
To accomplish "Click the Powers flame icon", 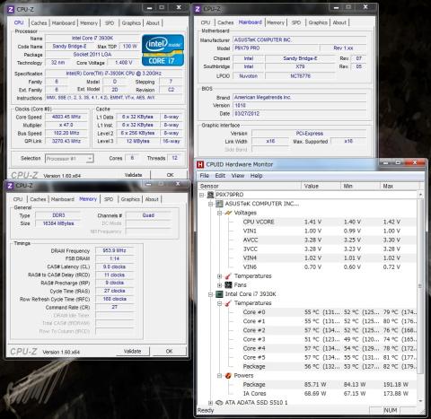I will [x=228, y=375].
